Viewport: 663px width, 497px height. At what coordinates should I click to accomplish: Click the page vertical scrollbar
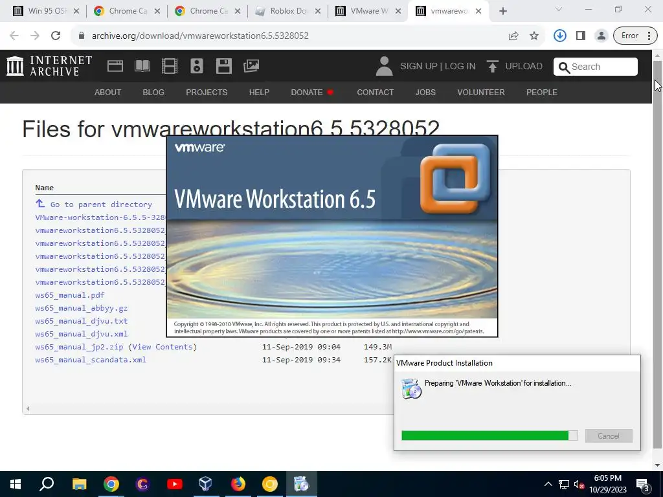[x=657, y=254]
